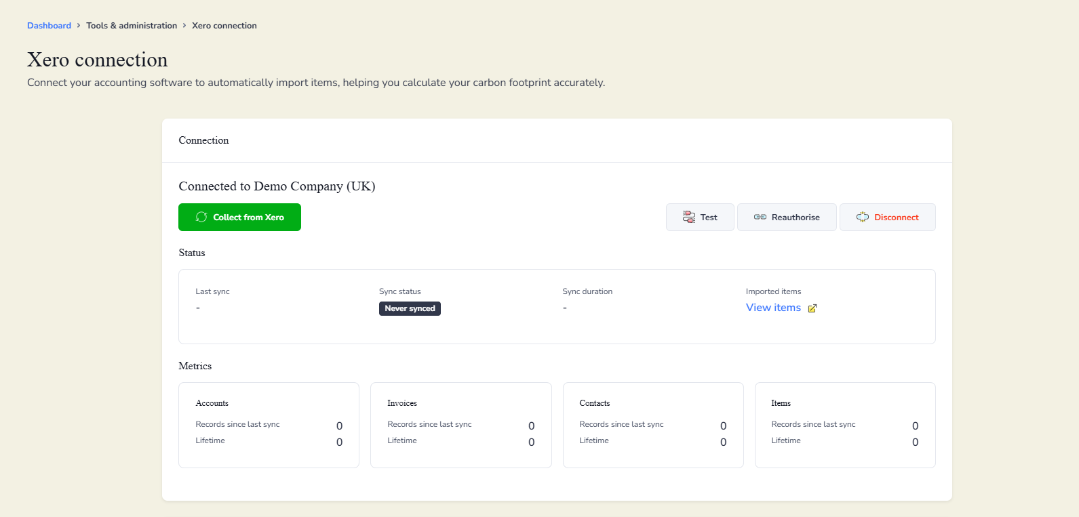Click the Xero connection page title
1079x517 pixels.
tap(98, 60)
